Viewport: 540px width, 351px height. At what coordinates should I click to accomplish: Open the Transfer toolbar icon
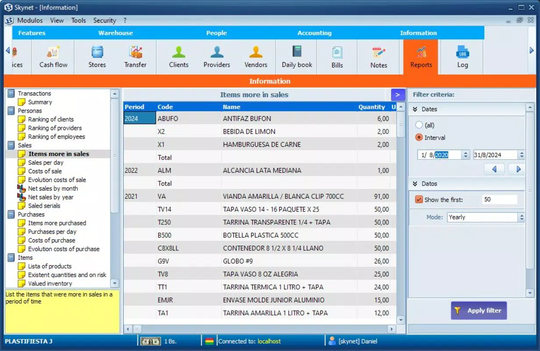point(135,57)
